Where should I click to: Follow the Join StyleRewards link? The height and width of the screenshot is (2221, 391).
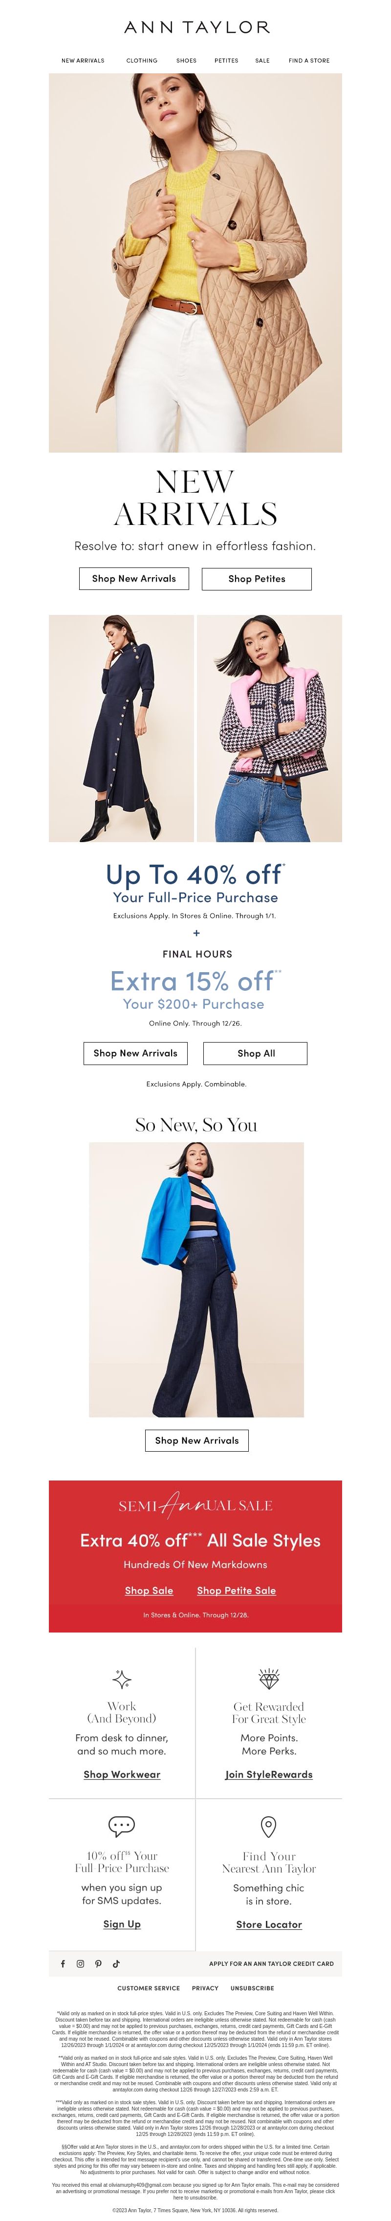click(x=269, y=1773)
